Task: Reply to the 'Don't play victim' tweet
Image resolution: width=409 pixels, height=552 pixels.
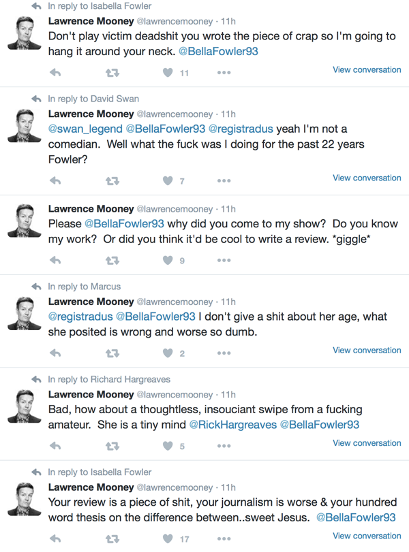Action: pos(56,73)
